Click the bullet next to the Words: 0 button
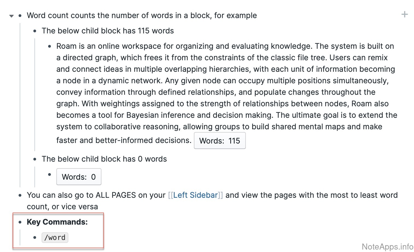 pos(49,174)
